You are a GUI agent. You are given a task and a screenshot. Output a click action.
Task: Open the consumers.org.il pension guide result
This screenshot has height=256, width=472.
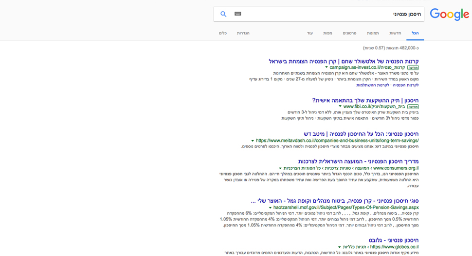coord(358,161)
